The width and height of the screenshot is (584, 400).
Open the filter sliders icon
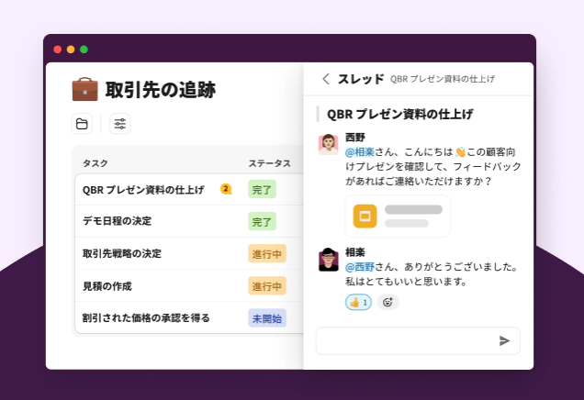pyautogui.click(x=119, y=124)
